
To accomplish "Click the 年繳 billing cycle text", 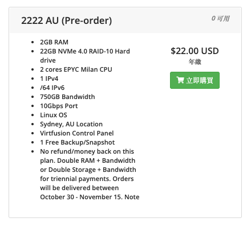I will pos(195,61).
